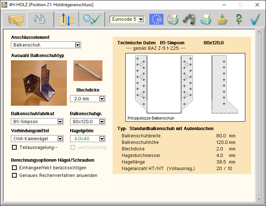266x206 pixels.
Task: Open the Eurocode 5 standard dropdown
Action: point(141,19)
